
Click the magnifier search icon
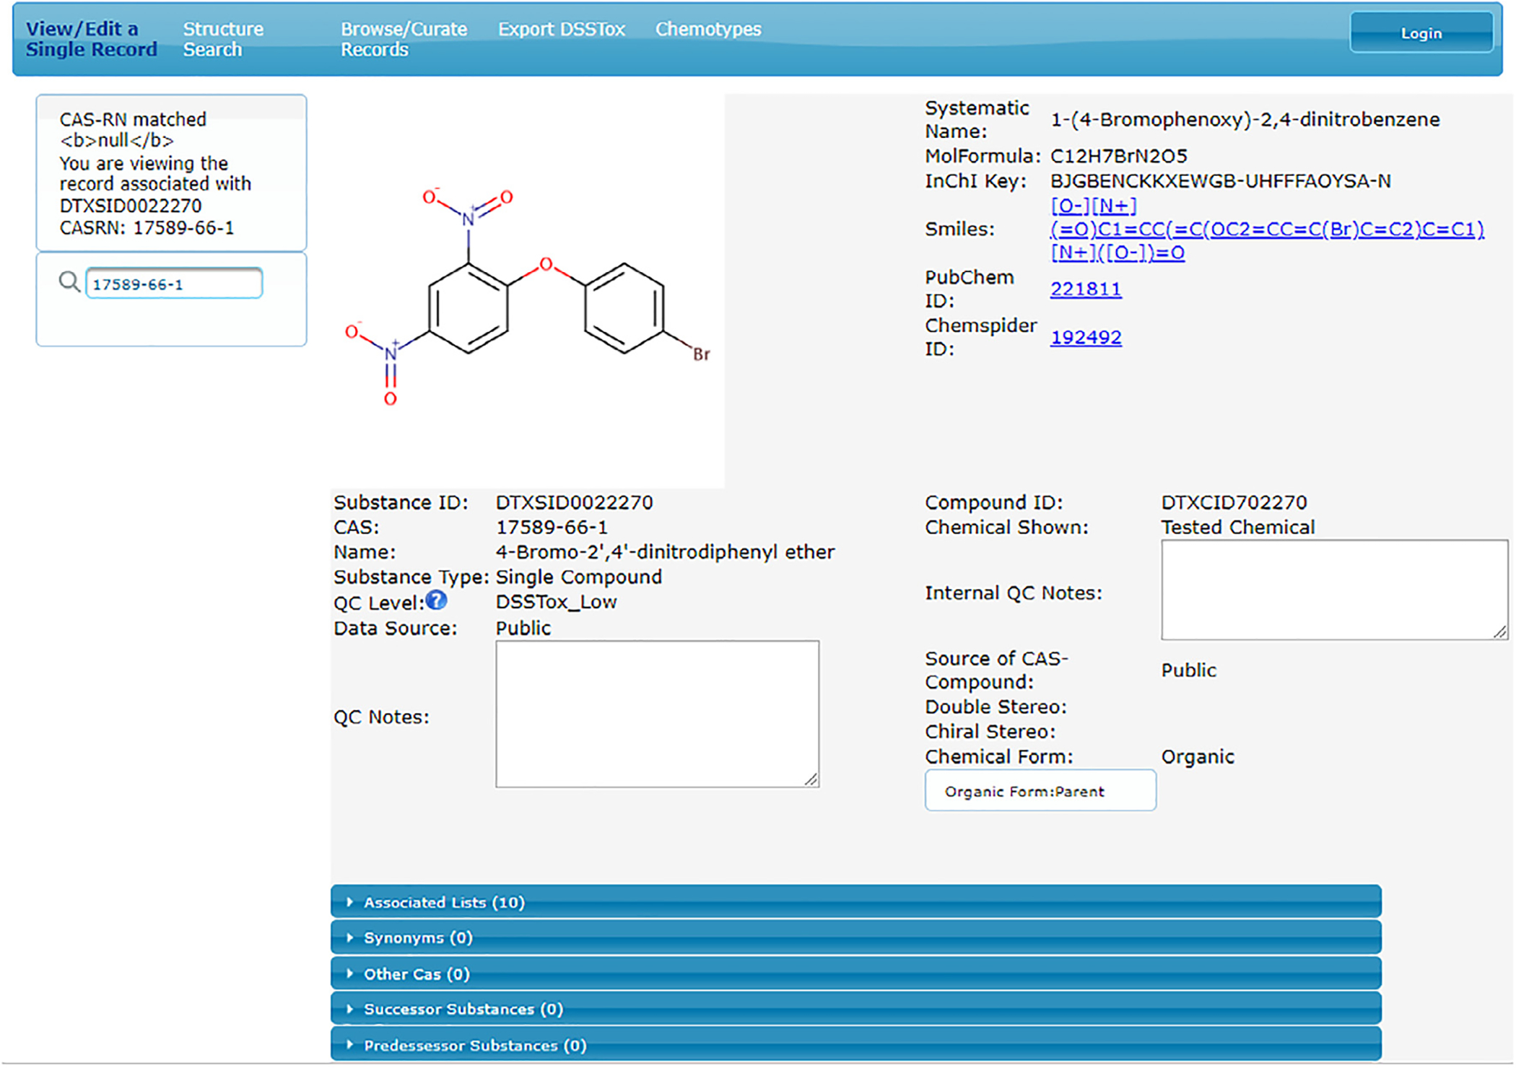pyautogui.click(x=69, y=281)
